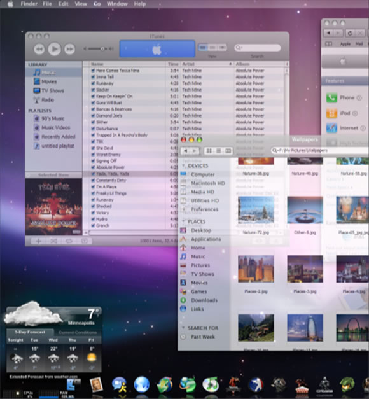This screenshot has height=399, width=369.
Task: Select the Yada, Yada, Yada track
Action: click(113, 174)
